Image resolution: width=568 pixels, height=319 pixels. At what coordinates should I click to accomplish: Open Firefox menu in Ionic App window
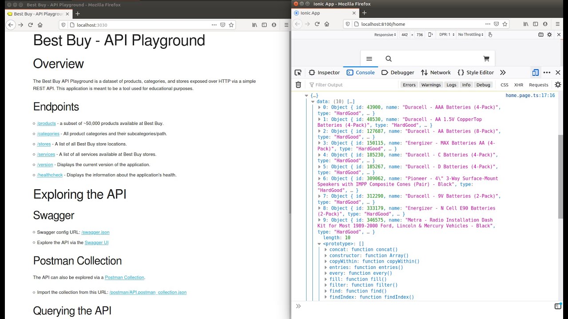click(558, 24)
